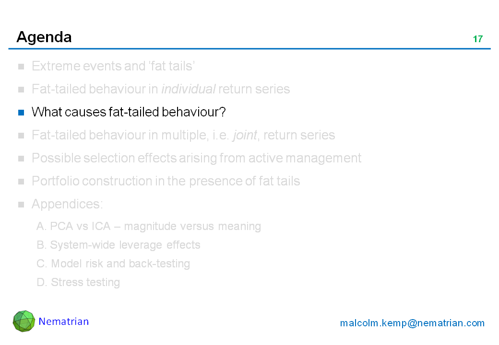499x345 pixels.
Task: Click the grey bullet beside 'Extreme events'
Action: 21,67
